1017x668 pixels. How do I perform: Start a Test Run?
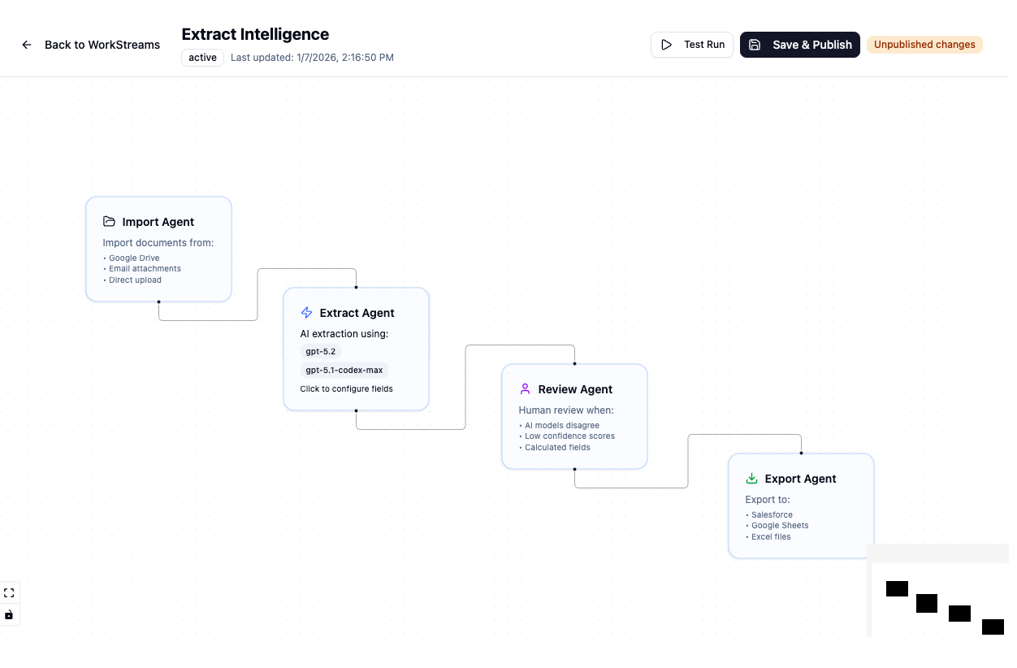pyautogui.click(x=692, y=45)
